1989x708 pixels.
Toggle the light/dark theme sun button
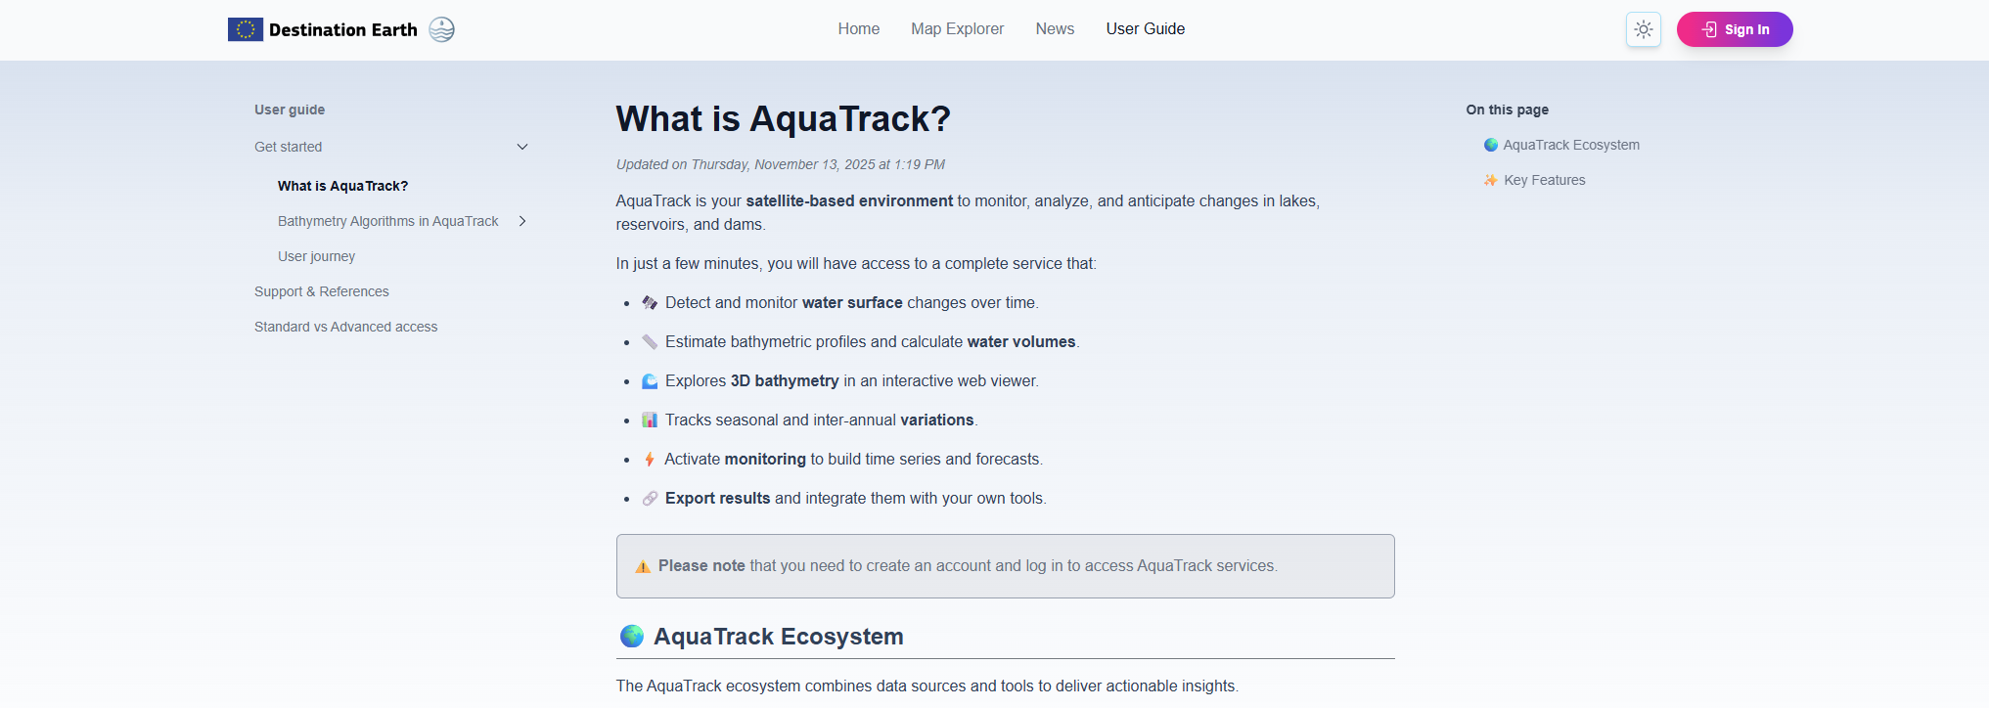1643,29
